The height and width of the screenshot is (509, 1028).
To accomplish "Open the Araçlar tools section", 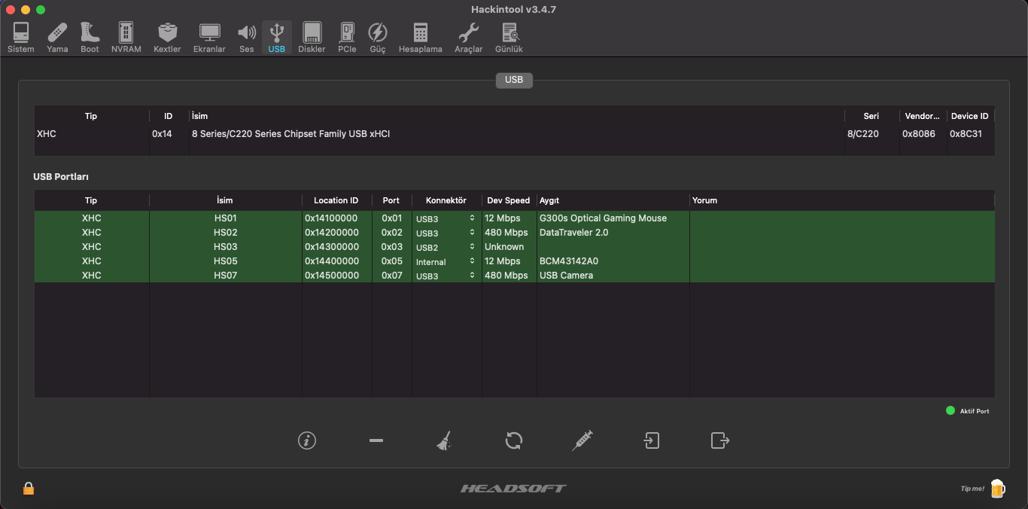I will [x=469, y=38].
